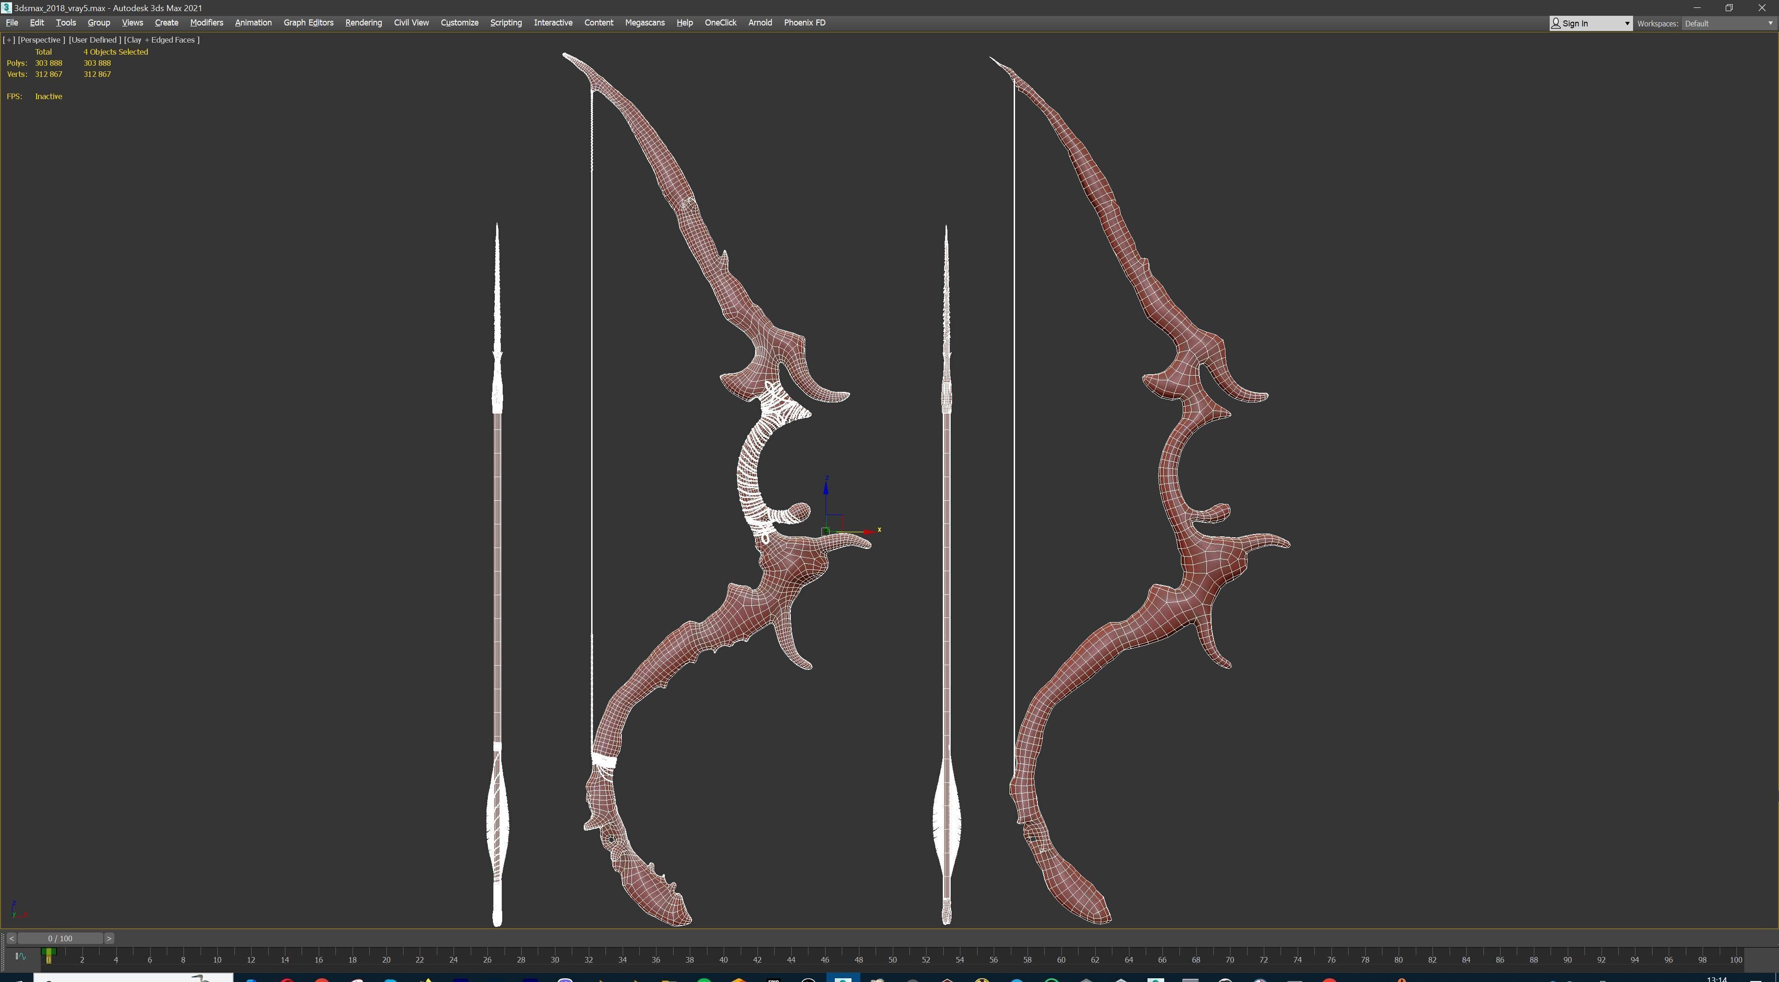Open the Graph Editors menu

click(x=308, y=23)
